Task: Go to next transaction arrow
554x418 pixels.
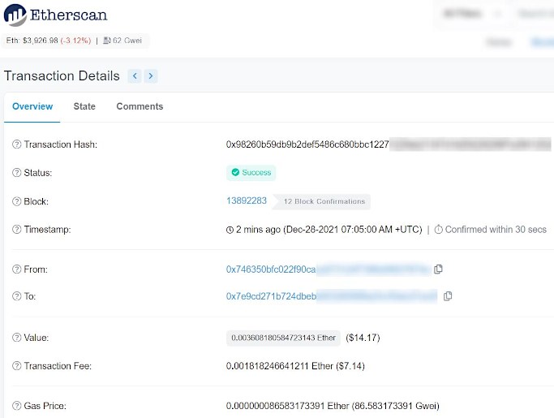Action: (151, 76)
